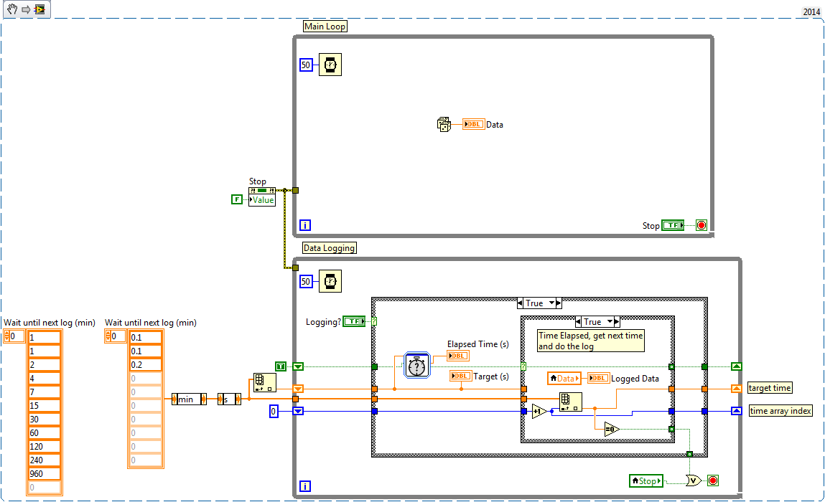This screenshot has height=502, width=825.
Task: Select the Wait (ms) function in Data Logging loop
Action: (x=330, y=281)
